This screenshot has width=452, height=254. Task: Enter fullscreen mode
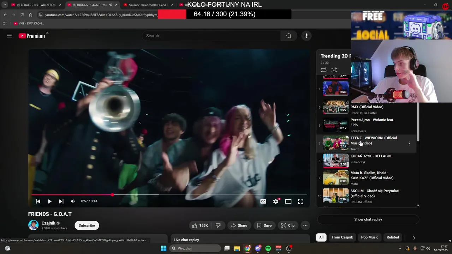[301, 201]
